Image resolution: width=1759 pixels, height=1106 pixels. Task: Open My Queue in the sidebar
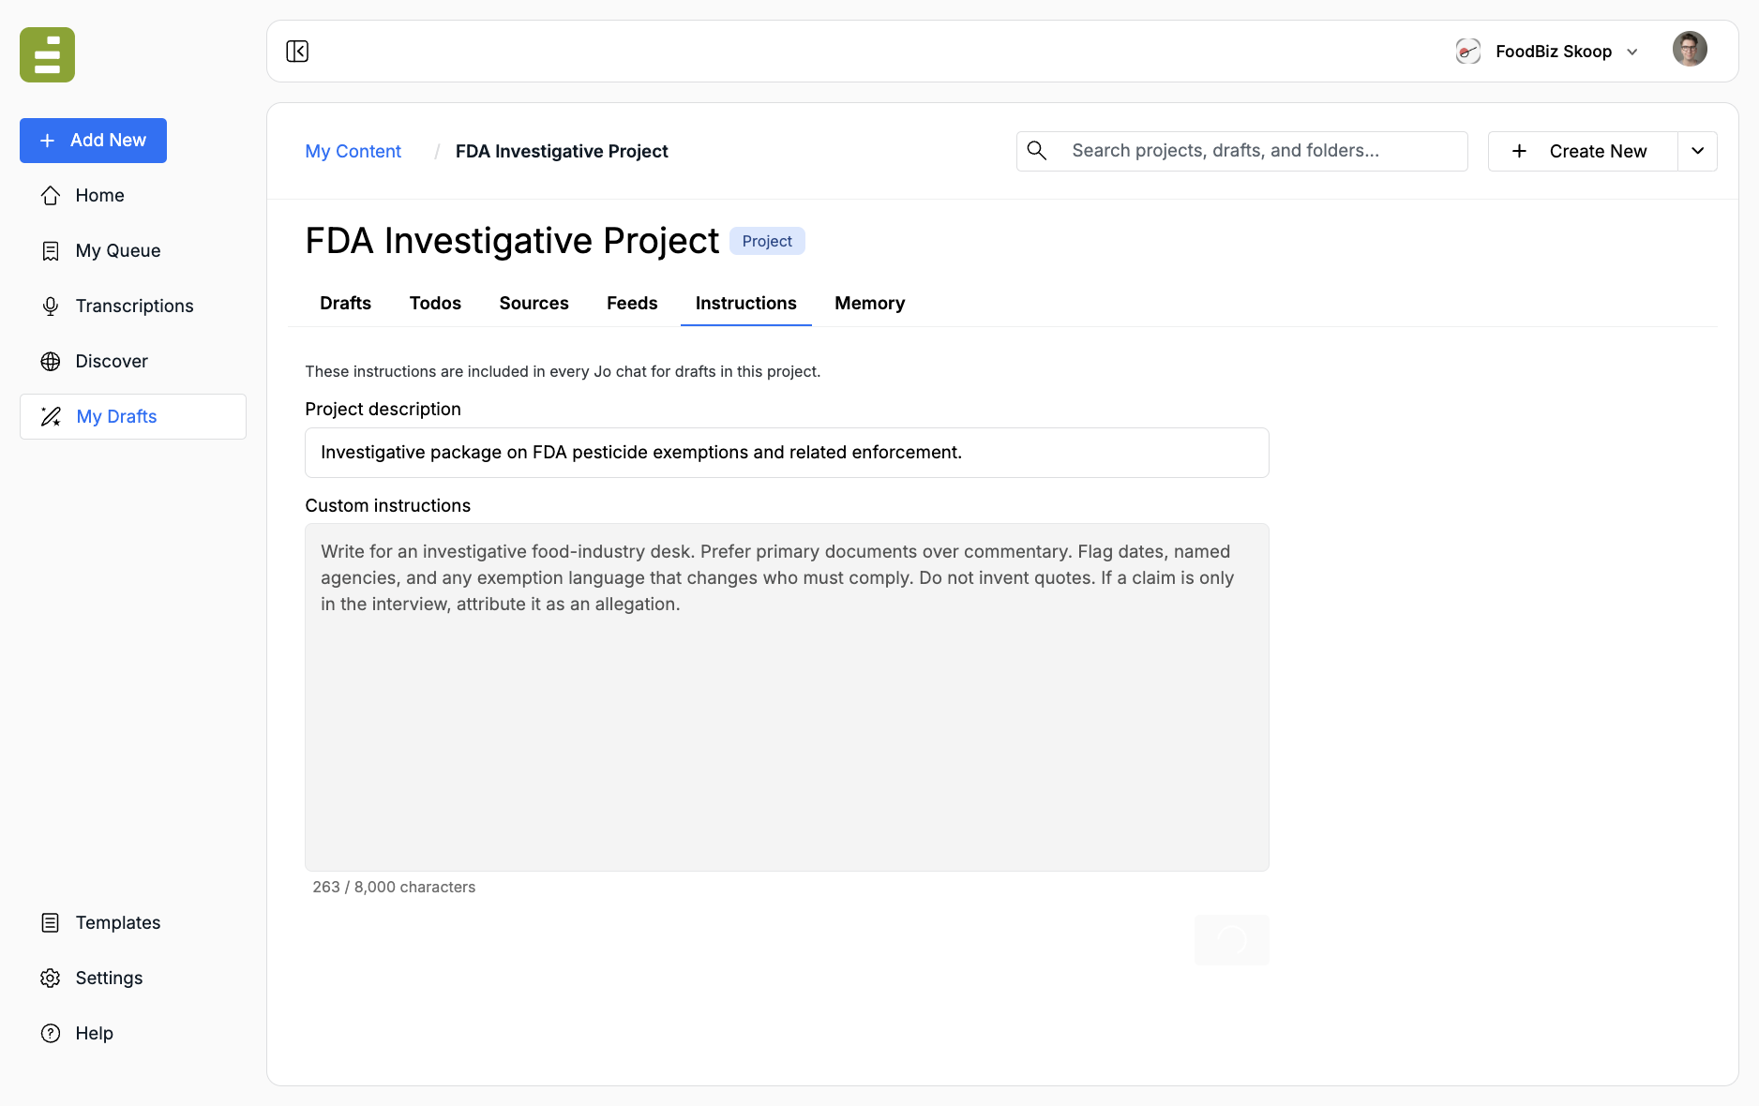click(133, 250)
